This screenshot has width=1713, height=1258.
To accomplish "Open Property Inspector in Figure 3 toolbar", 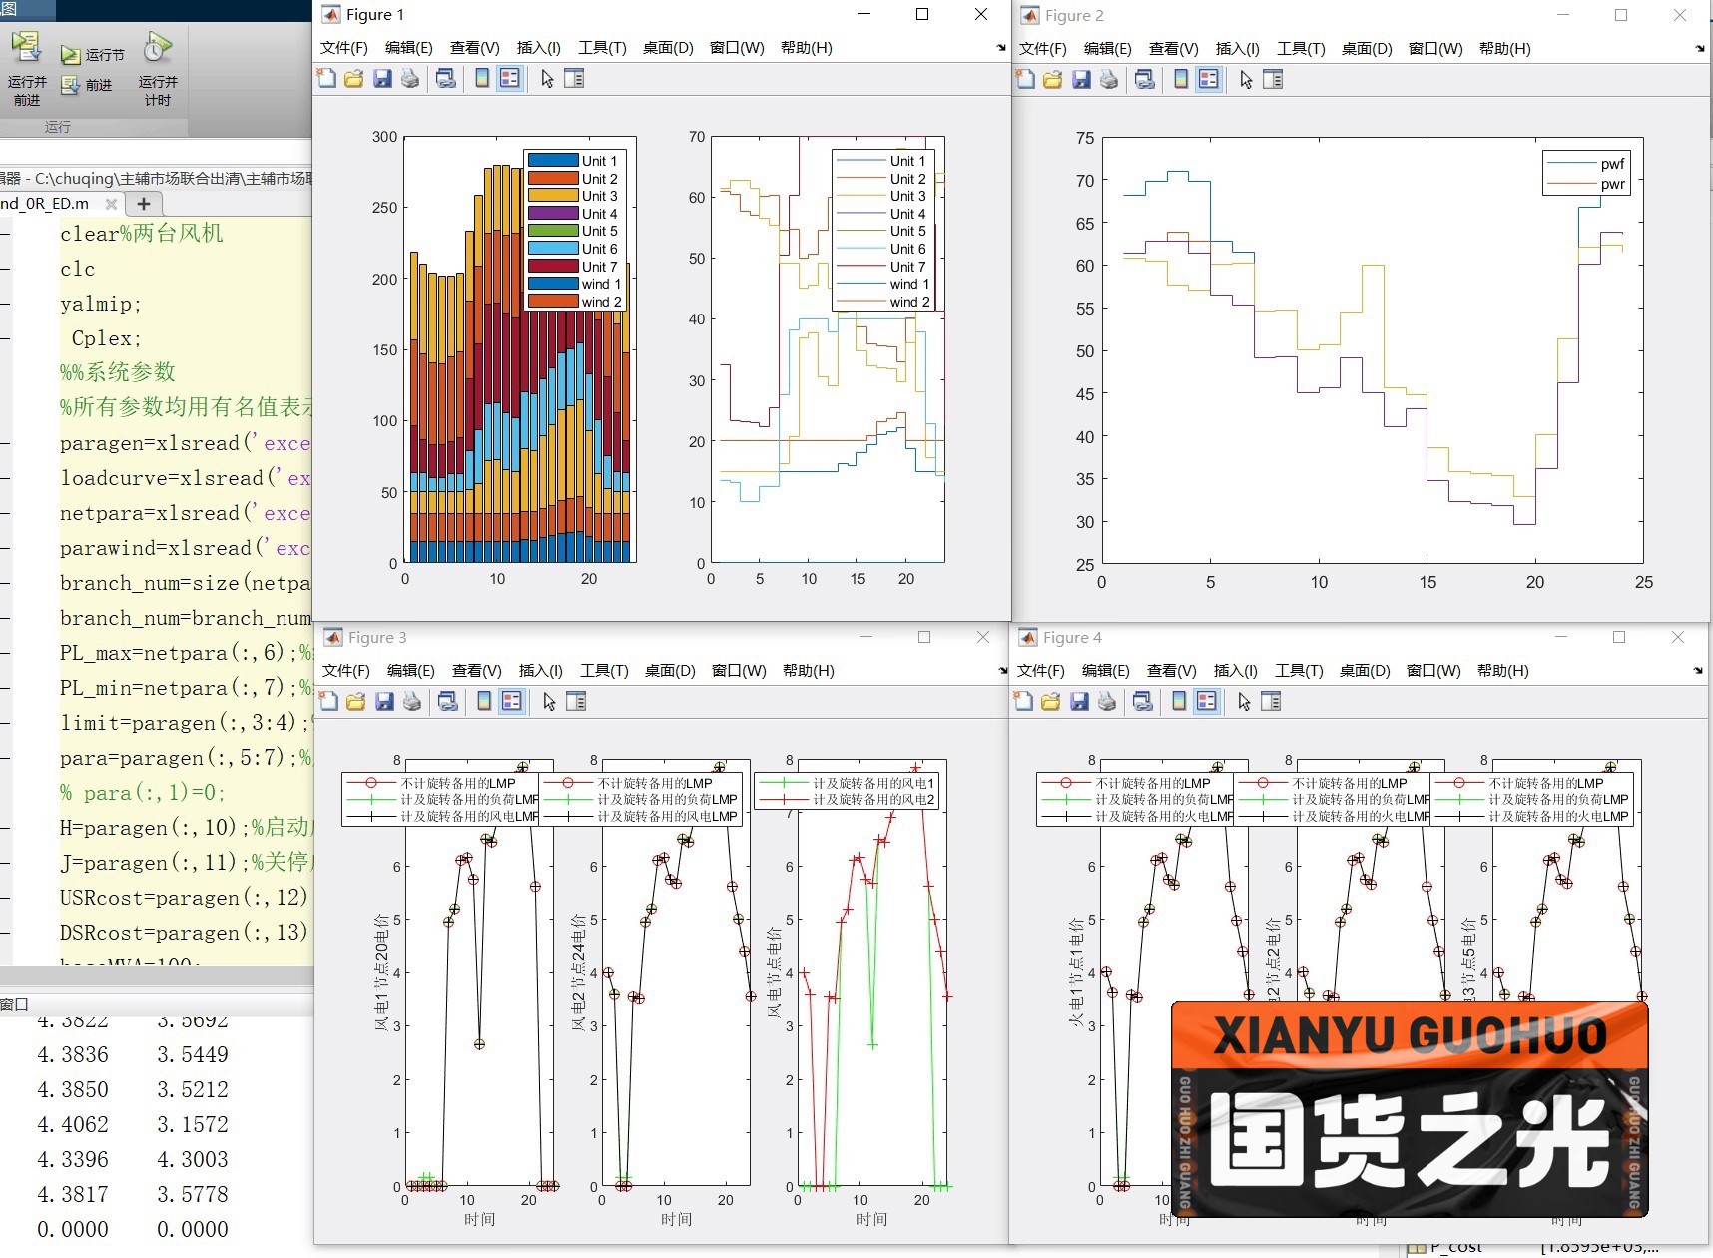I will click(576, 701).
